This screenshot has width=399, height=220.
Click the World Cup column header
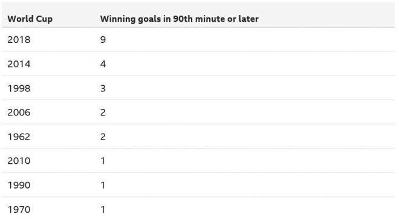pyautogui.click(x=30, y=19)
